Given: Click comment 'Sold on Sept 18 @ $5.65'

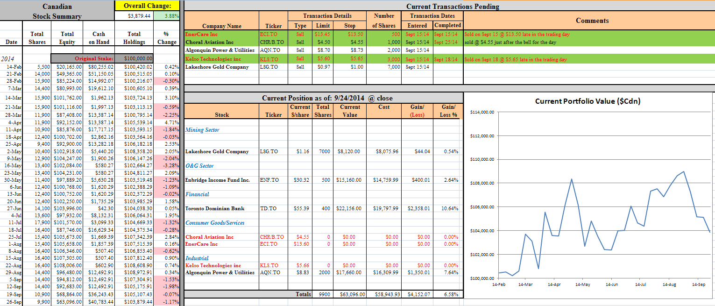Looking at the screenshot, I should pos(516,59).
